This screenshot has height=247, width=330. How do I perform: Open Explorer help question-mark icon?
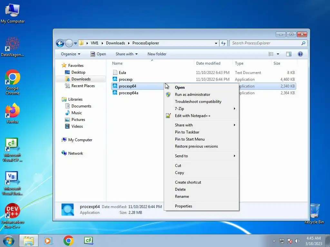click(300, 54)
